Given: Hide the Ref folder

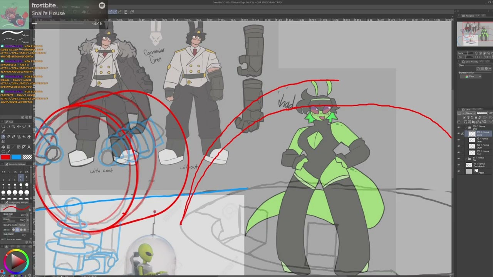Looking at the screenshot, I should click(458, 159).
